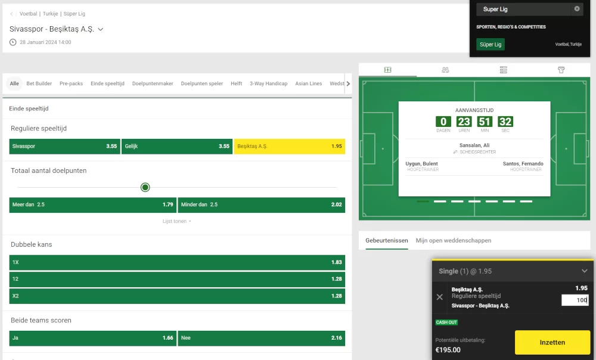Open the Doelpuntenmaker tab
Image resolution: width=596 pixels, height=360 pixels.
click(x=153, y=83)
